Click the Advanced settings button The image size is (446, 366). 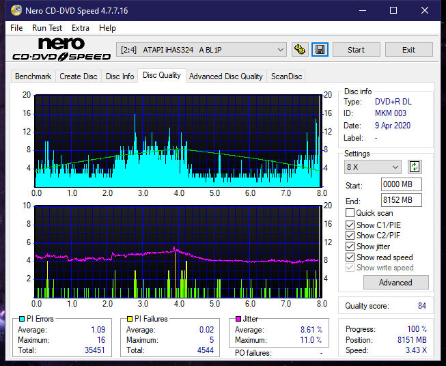tap(395, 282)
